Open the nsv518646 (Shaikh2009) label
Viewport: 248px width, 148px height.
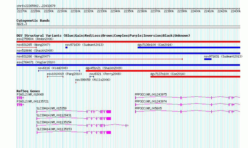click(35, 51)
